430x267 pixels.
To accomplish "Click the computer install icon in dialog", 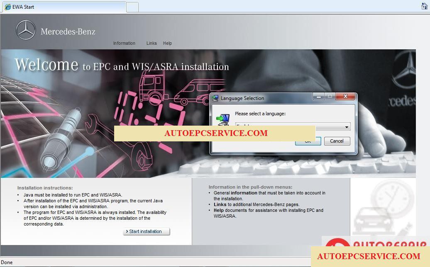I will (x=223, y=120).
